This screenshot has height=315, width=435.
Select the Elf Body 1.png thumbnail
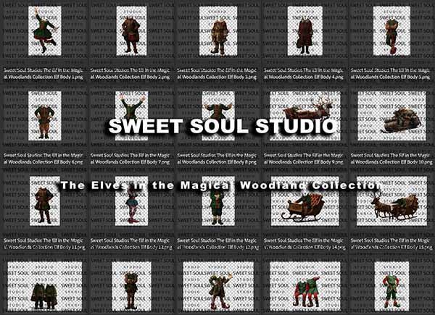coord(45,30)
